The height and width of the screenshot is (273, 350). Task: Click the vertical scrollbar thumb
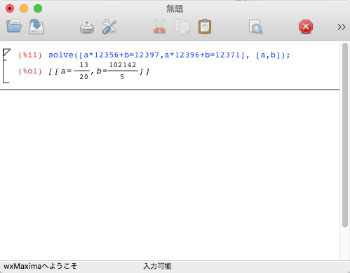(x=345, y=135)
